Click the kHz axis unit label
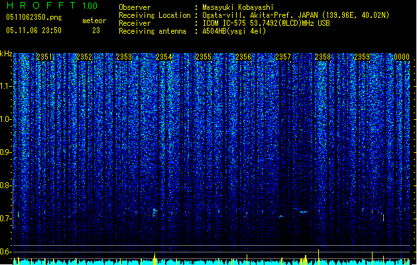 [x=6, y=54]
